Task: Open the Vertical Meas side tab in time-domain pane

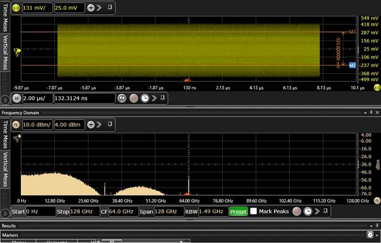Action: (5, 52)
